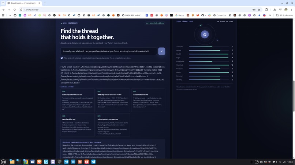This screenshot has height=165, width=295.
Task: Click the Accounts progress bar
Action: (x=209, y=47)
